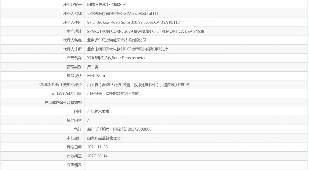Screen dimensions: 309x170
Task: Click the label 适用范围/预期用途
Action: (x=66, y=94)
